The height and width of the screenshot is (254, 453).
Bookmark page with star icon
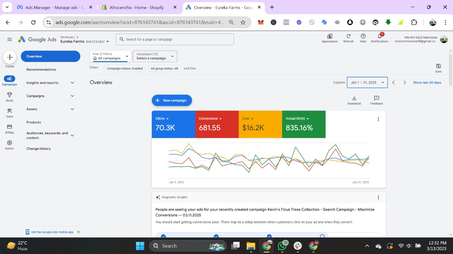coord(243,22)
